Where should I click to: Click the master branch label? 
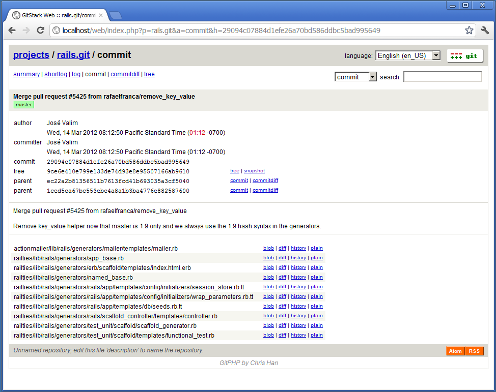(23, 104)
